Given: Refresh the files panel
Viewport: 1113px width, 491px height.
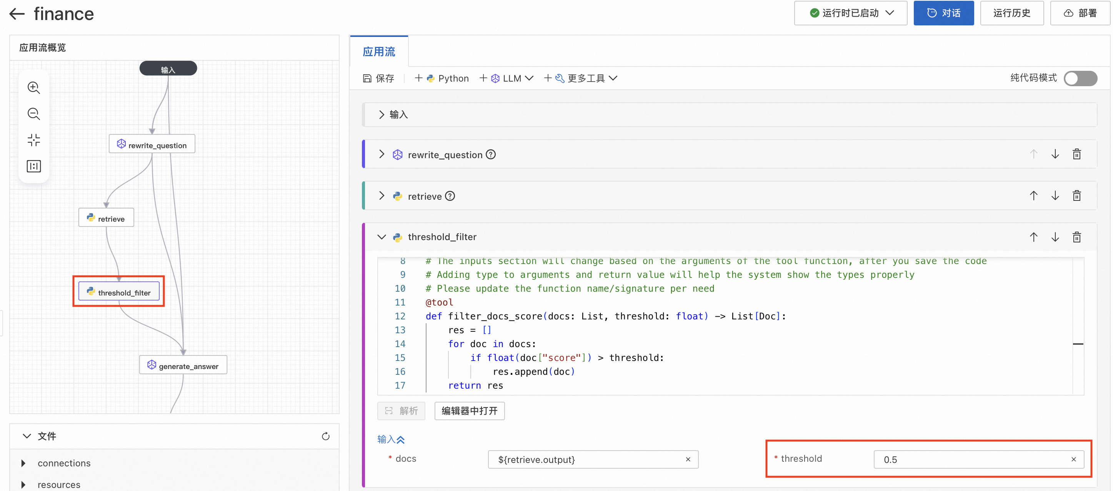Looking at the screenshot, I should [x=325, y=436].
